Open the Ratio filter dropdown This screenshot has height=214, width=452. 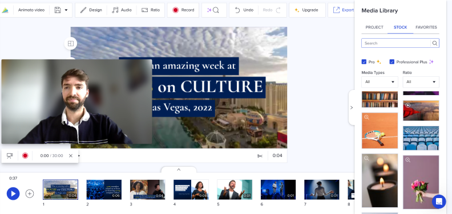(x=421, y=82)
